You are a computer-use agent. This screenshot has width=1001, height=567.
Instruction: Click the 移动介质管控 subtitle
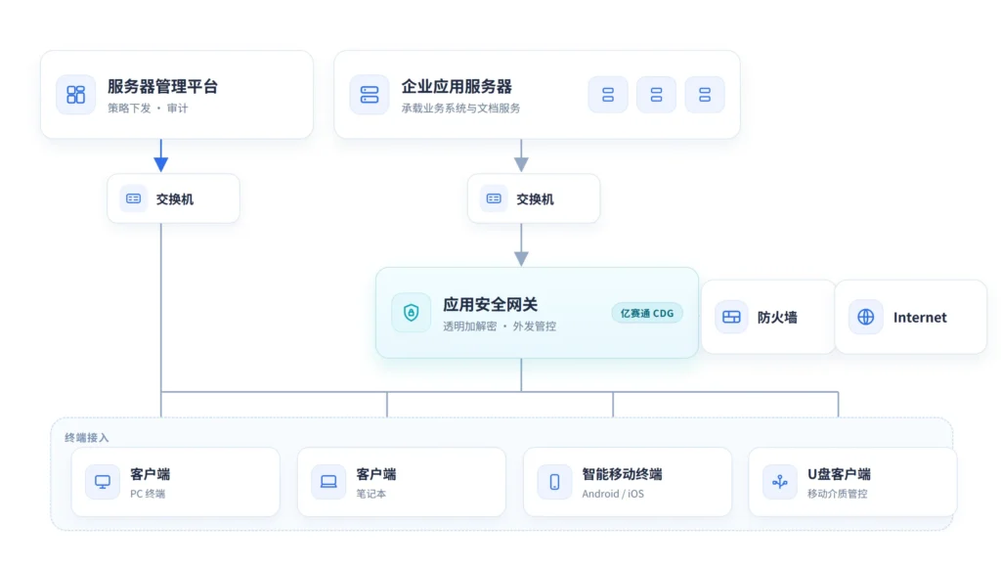coord(837,494)
